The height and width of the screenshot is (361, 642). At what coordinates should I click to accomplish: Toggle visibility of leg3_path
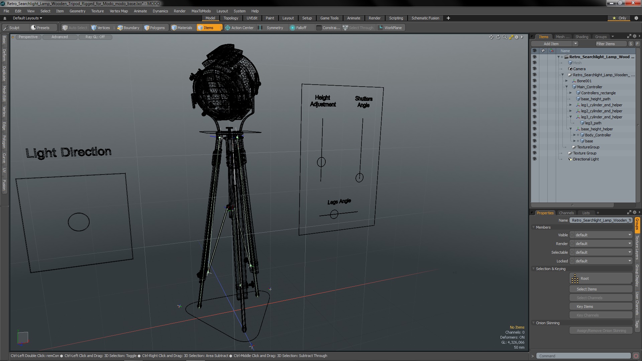point(534,123)
